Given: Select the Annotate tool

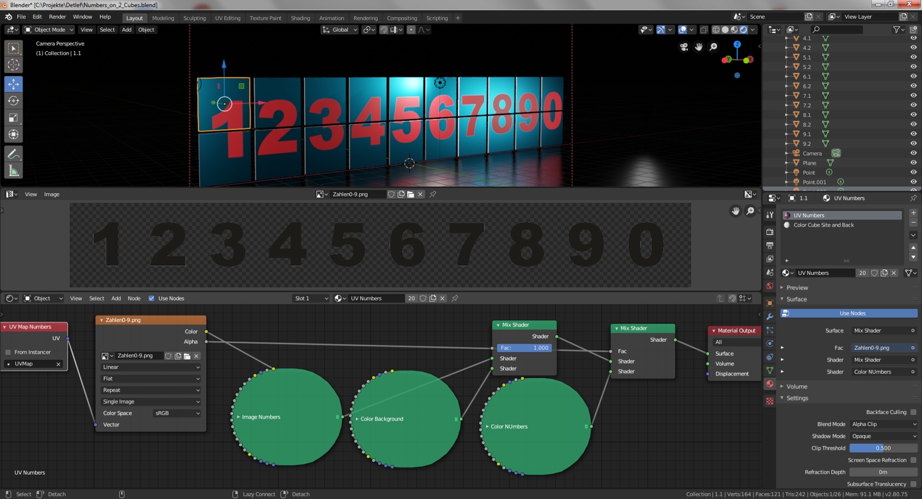Looking at the screenshot, I should pyautogui.click(x=13, y=154).
